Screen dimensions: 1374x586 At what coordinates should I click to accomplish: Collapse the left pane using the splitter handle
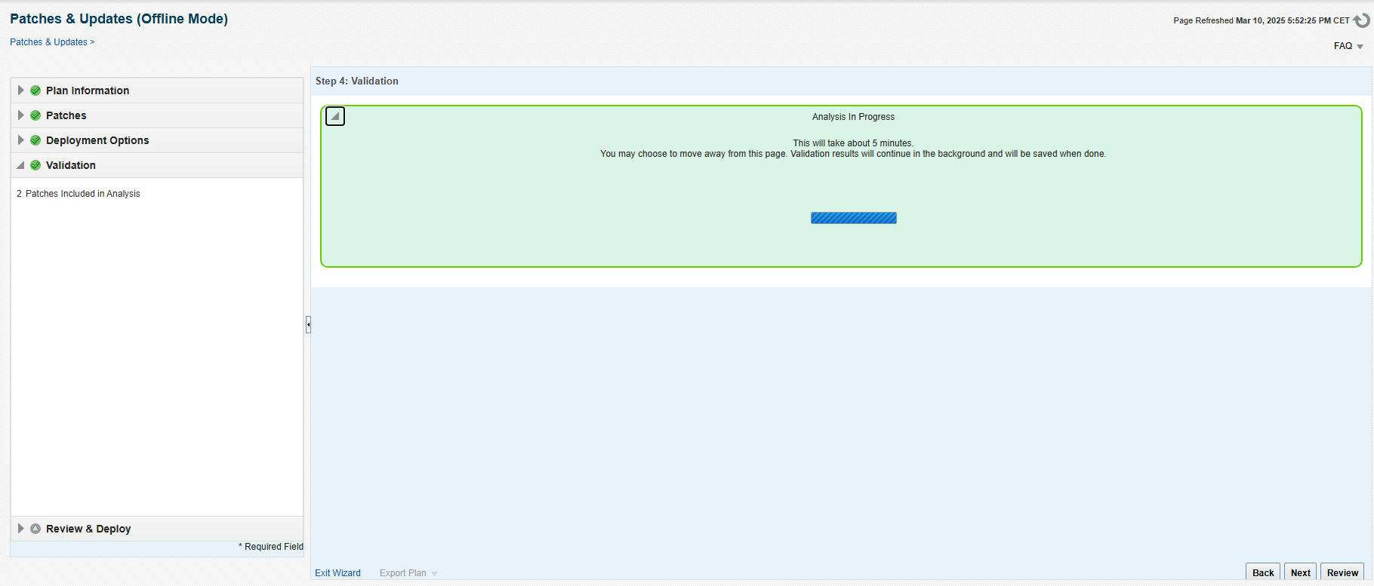pos(308,325)
